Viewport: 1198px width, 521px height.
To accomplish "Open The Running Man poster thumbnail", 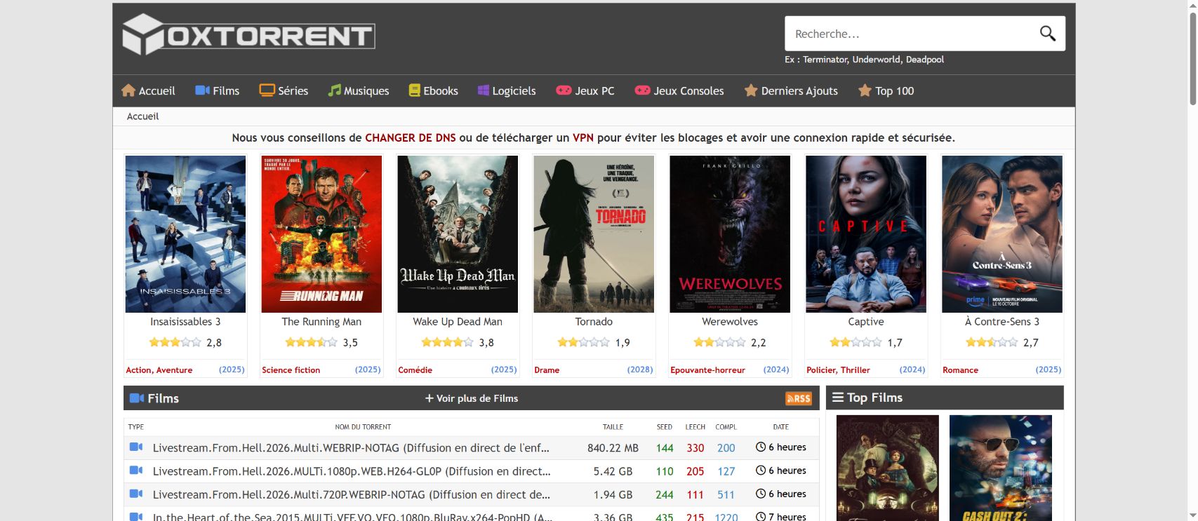I will (x=321, y=234).
